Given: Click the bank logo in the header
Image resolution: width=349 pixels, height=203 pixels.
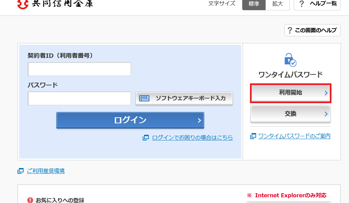Looking at the screenshot, I should [55, 4].
